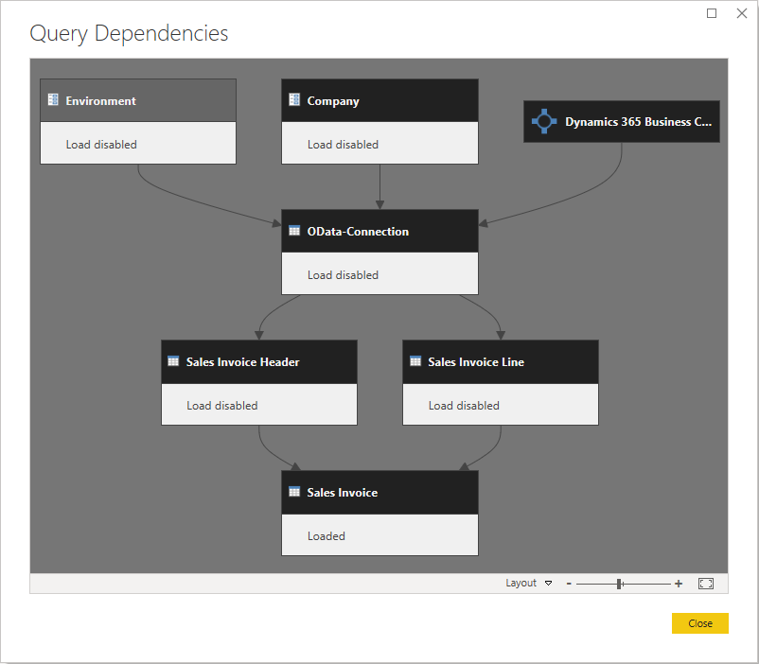The height and width of the screenshot is (664, 759).
Task: Select the Sales Invoice Line node title
Action: (x=475, y=361)
